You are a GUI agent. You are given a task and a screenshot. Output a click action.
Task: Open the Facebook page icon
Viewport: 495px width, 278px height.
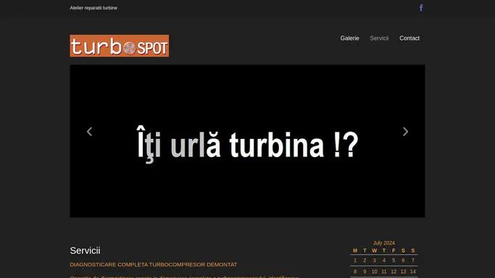[421, 7]
